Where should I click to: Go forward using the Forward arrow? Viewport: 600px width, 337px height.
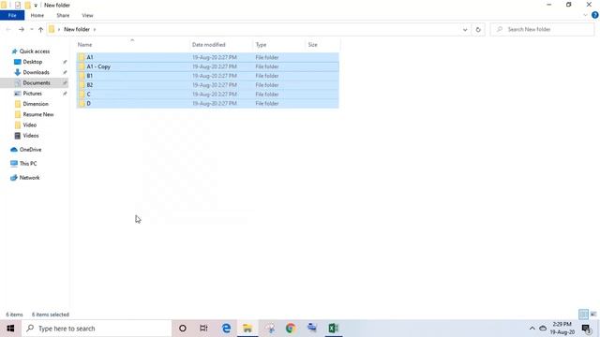(x=22, y=29)
